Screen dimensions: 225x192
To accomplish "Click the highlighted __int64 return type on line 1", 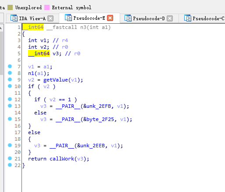I will click(33, 27).
